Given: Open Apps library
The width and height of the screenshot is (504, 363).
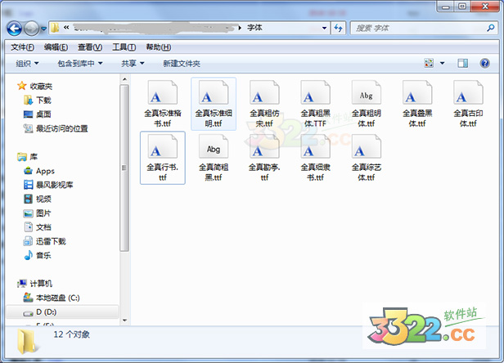Looking at the screenshot, I should (x=39, y=171).
